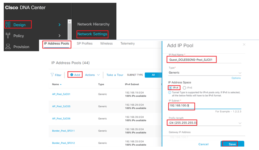
Task: Click the IP Subnet input field
Action: tap(205, 106)
